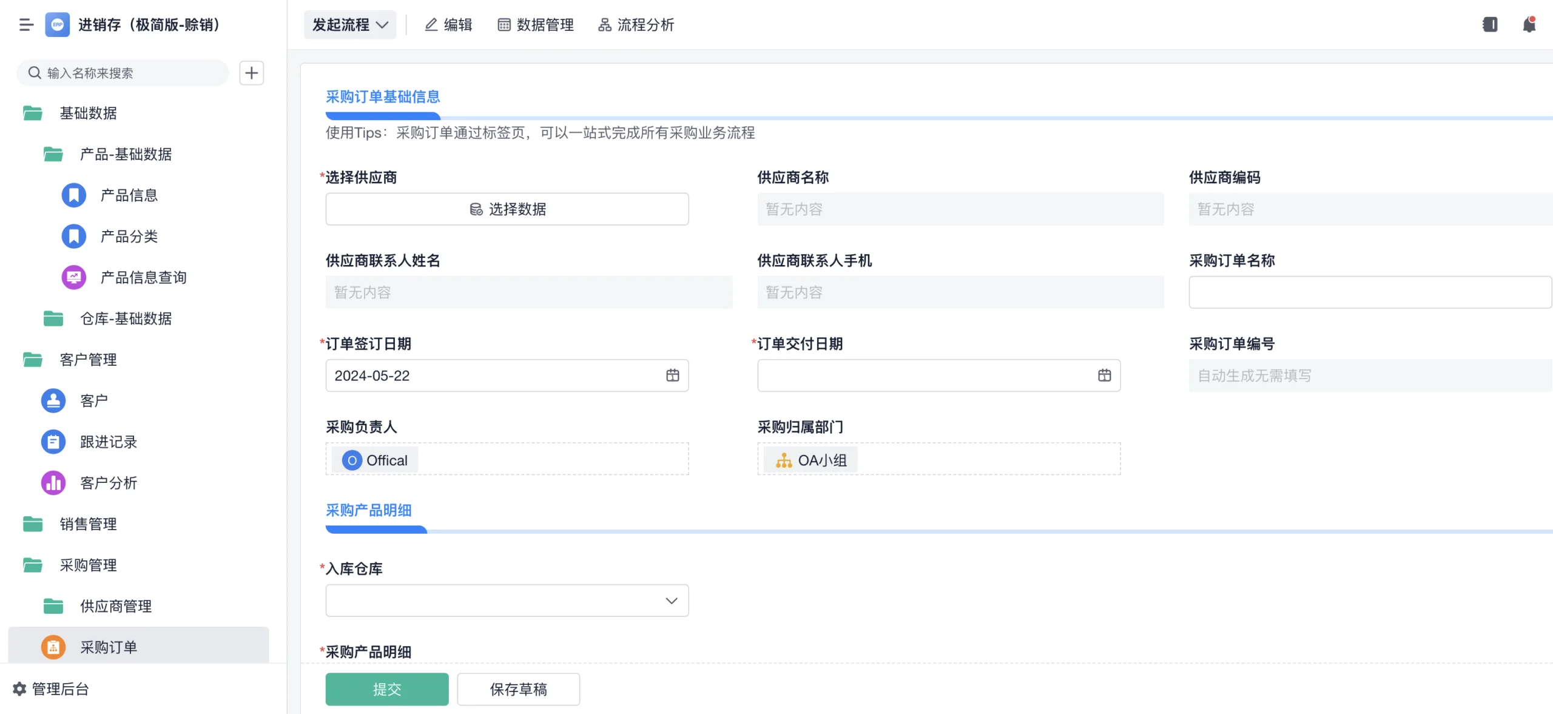The height and width of the screenshot is (714, 1553).
Task: Collapse the sidebar with the hamburger icon
Action: [x=25, y=25]
